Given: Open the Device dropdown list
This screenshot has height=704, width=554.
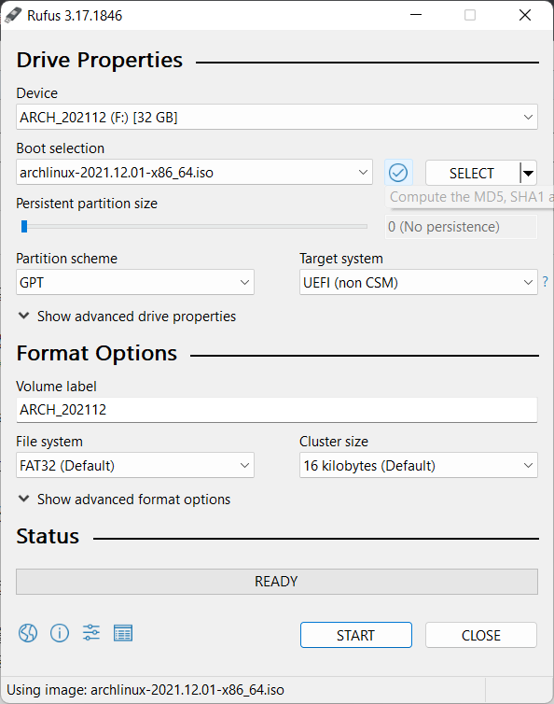Looking at the screenshot, I should (x=277, y=118).
